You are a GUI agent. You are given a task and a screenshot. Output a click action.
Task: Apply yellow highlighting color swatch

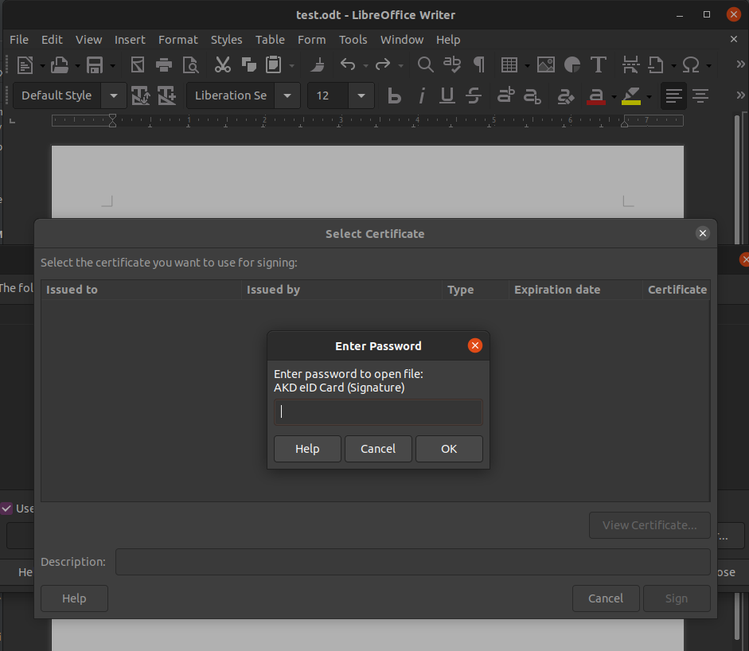(631, 97)
